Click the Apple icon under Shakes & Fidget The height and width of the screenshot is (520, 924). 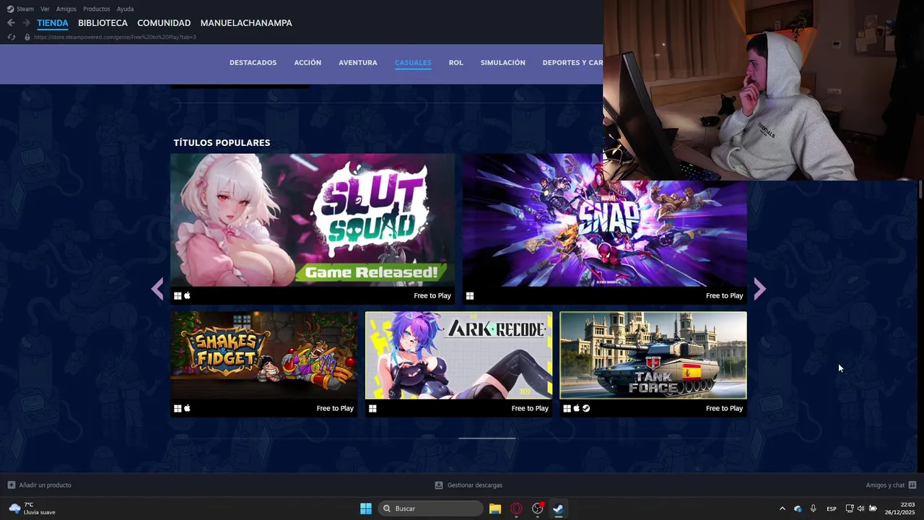[x=187, y=408]
